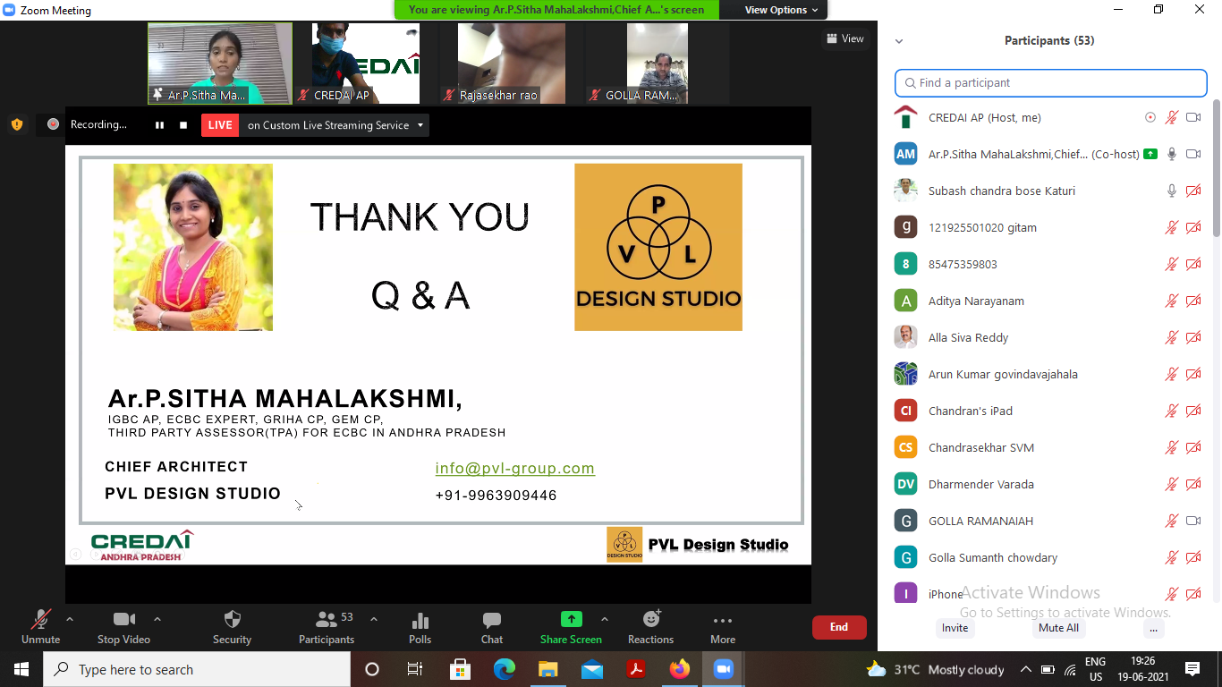Toggle Subash chandra bose Katuri's microphone icon
Screen dimensions: 1222x687
tap(1171, 191)
